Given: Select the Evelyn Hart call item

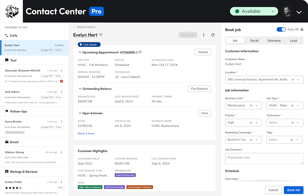Looking at the screenshot, I should (35, 48).
